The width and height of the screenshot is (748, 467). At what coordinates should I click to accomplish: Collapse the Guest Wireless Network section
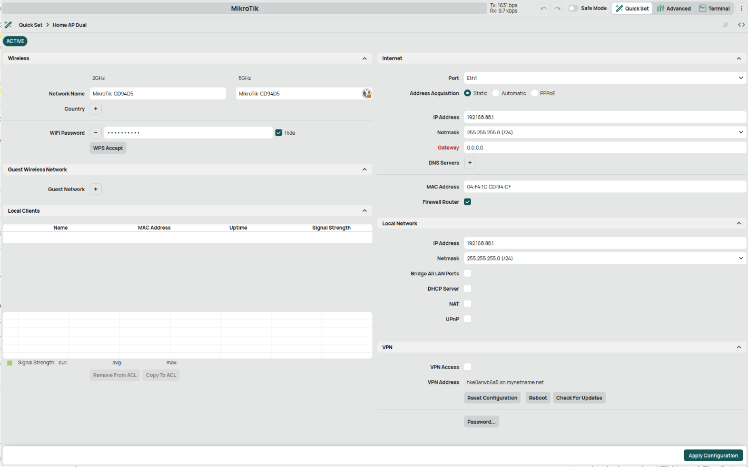tap(365, 170)
